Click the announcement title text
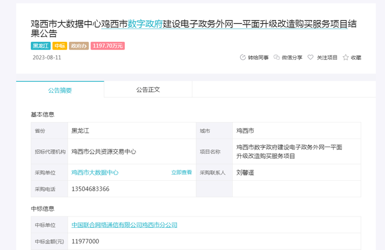The image size is (385, 250). click(x=194, y=29)
